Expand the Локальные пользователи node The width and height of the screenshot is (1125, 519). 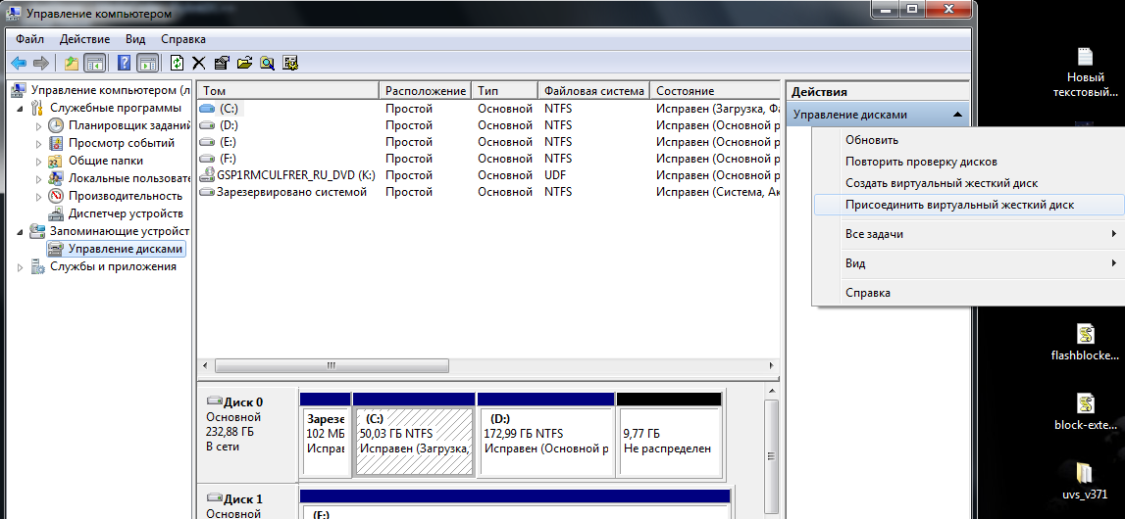(x=39, y=178)
